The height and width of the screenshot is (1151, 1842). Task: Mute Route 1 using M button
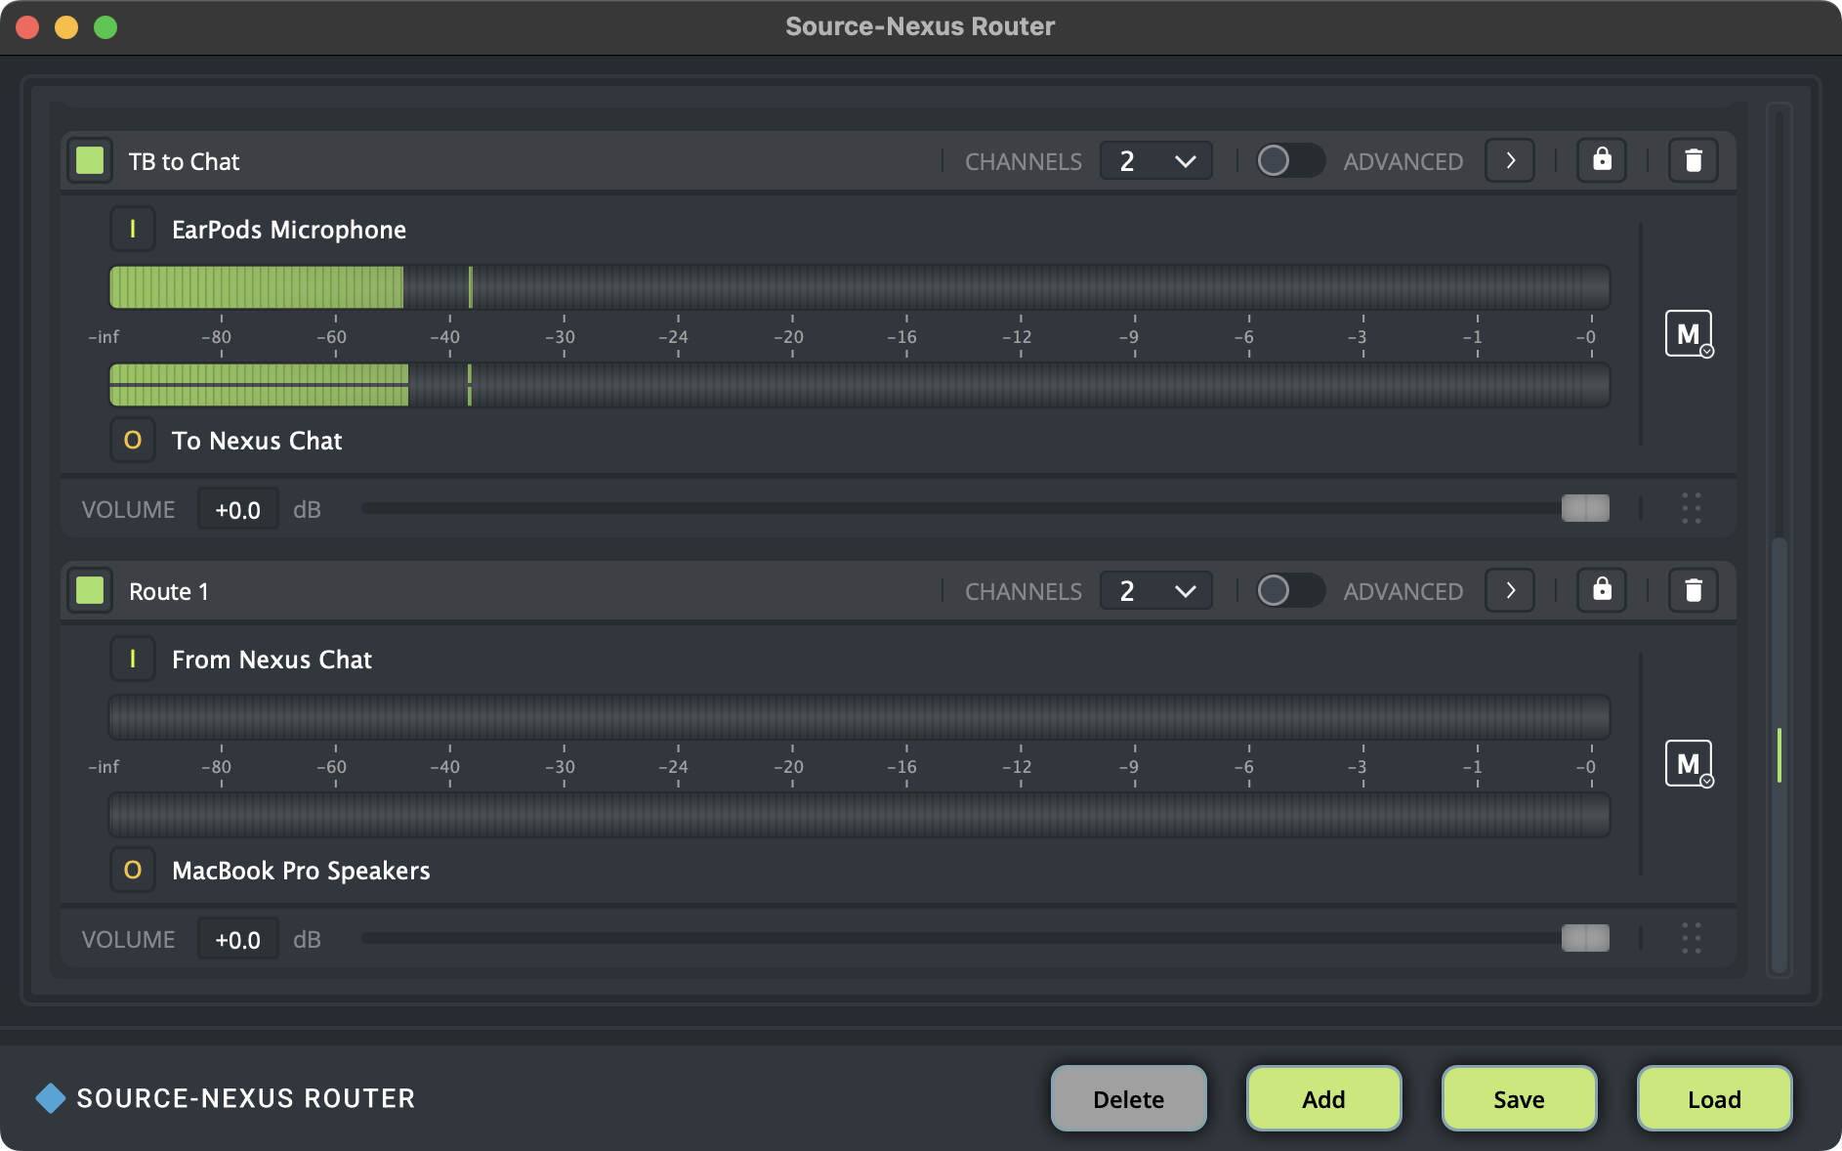(1688, 764)
